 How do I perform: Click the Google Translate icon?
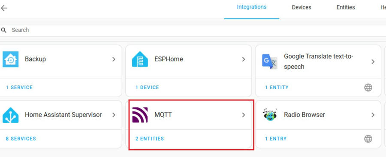coord(270,61)
